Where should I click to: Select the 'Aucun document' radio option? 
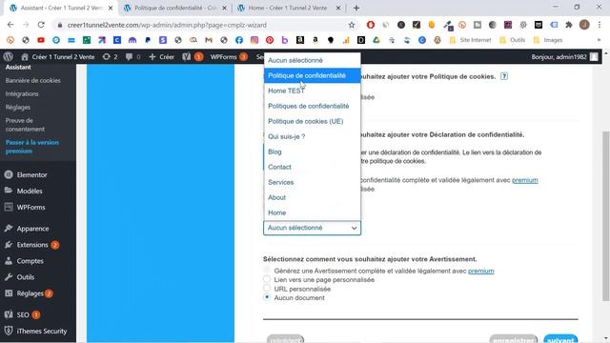click(267, 297)
